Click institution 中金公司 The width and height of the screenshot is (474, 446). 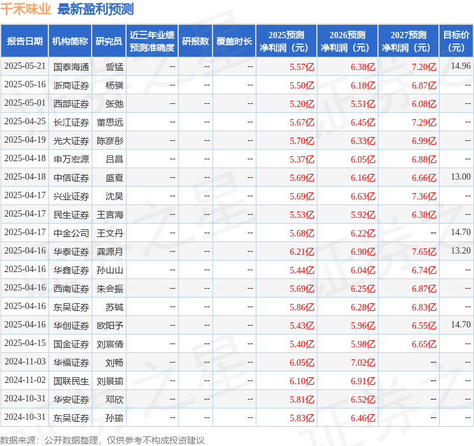(71, 233)
